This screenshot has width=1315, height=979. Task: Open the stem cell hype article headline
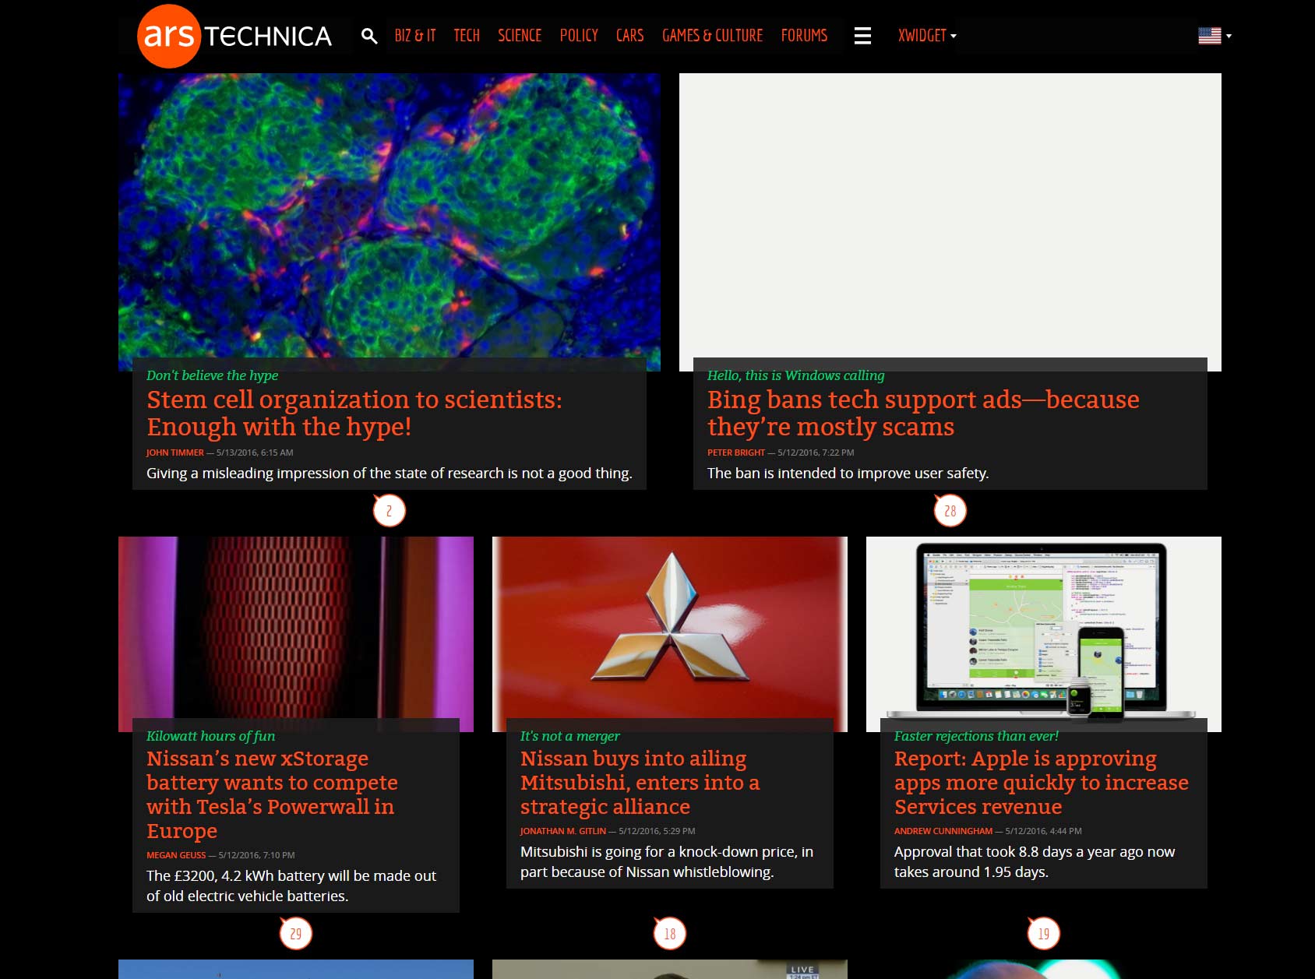click(x=354, y=414)
